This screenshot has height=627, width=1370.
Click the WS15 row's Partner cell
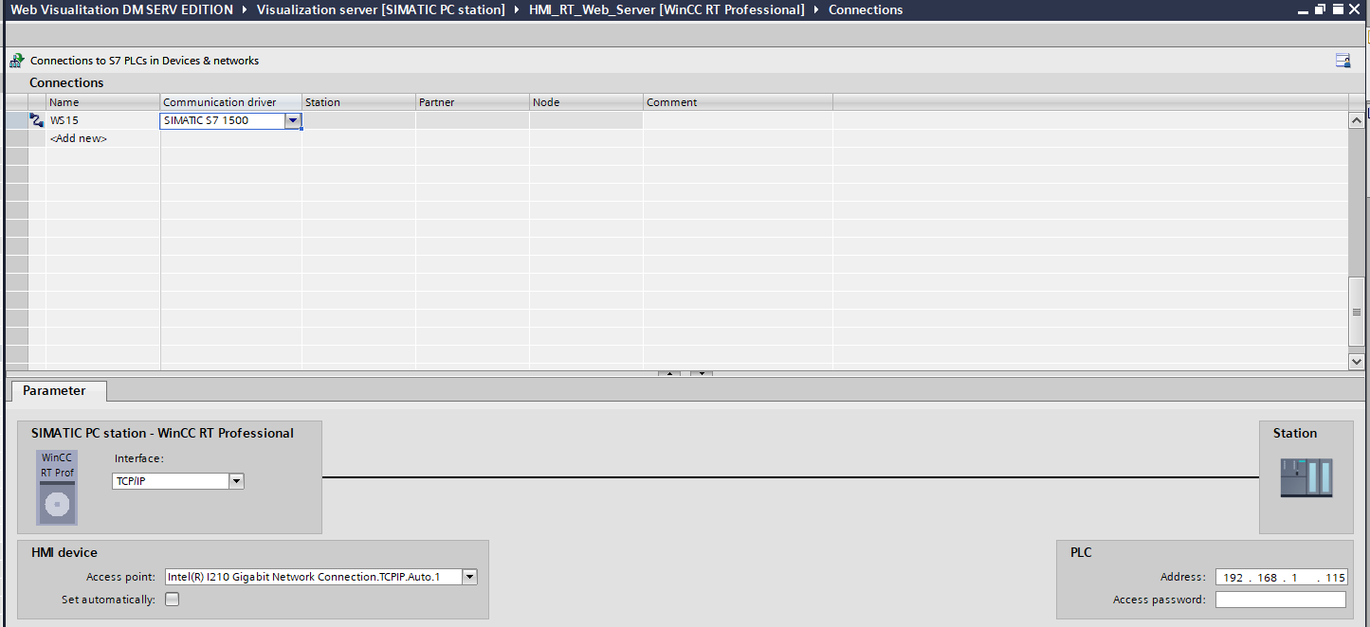tap(472, 120)
